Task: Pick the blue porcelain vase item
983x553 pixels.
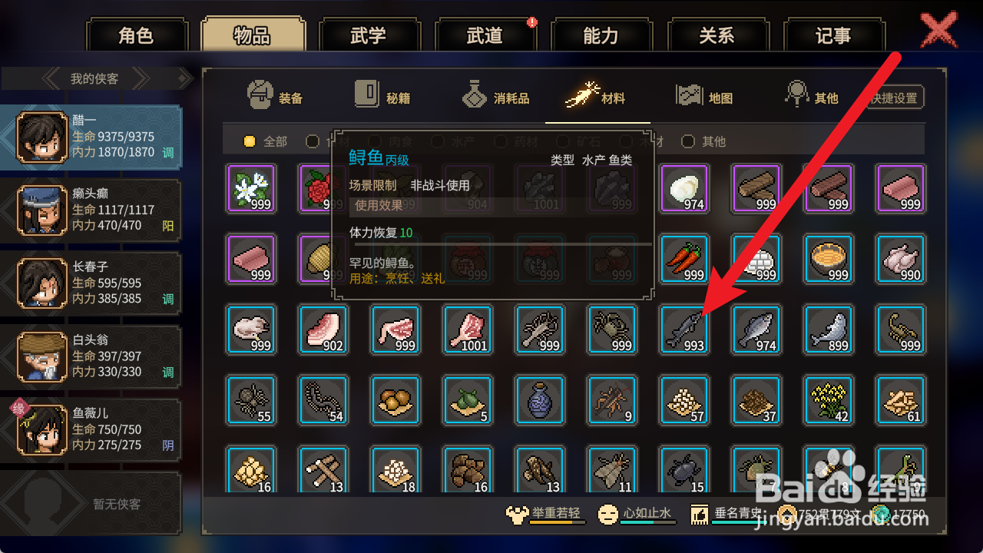Action: tap(539, 400)
